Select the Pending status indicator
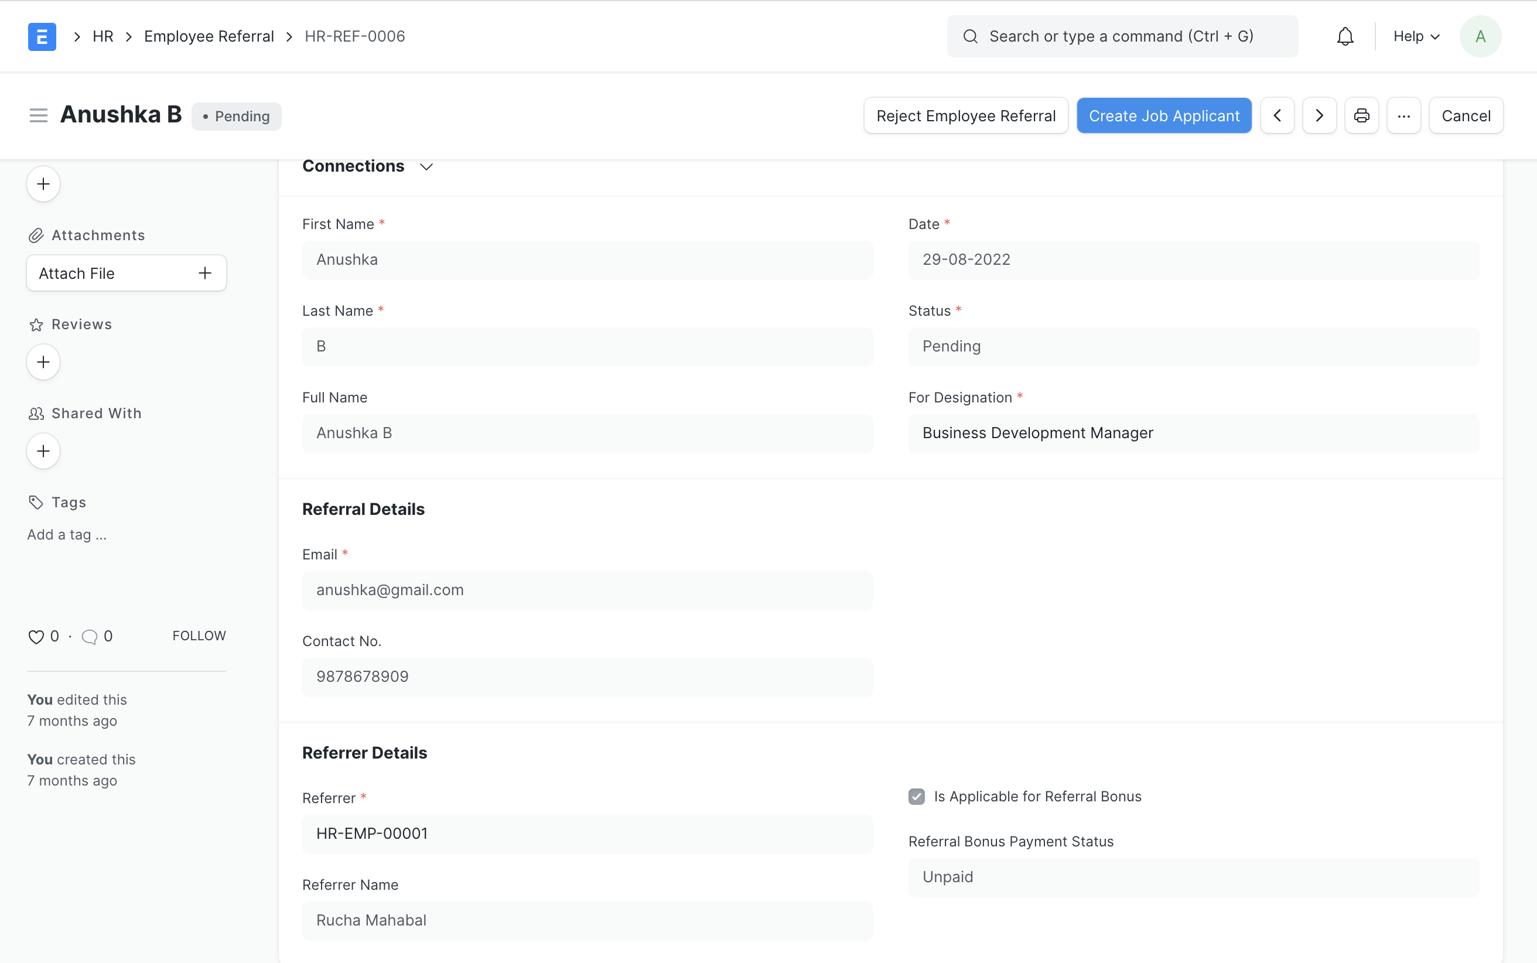The width and height of the screenshot is (1537, 963). [236, 116]
